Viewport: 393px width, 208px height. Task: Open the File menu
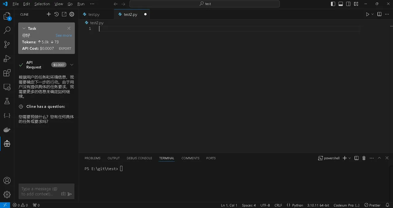(x=16, y=4)
